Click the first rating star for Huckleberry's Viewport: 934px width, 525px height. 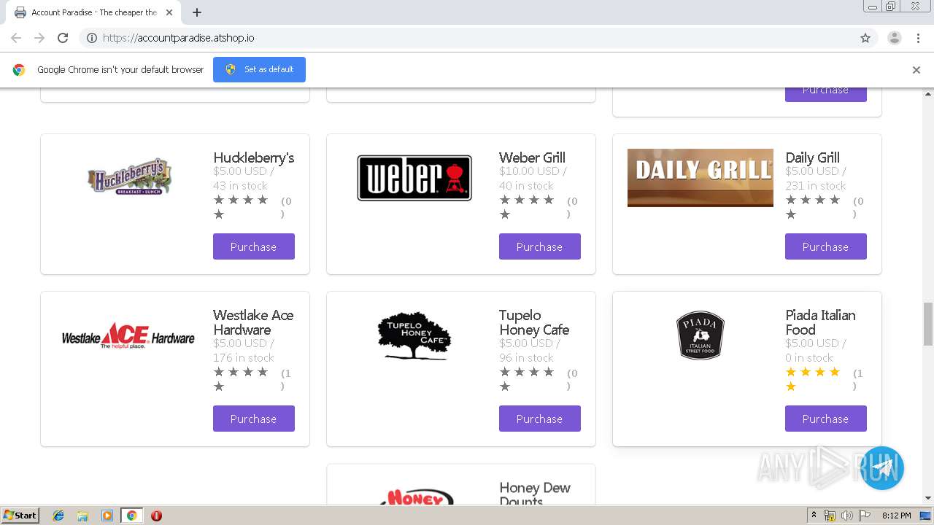point(219,200)
